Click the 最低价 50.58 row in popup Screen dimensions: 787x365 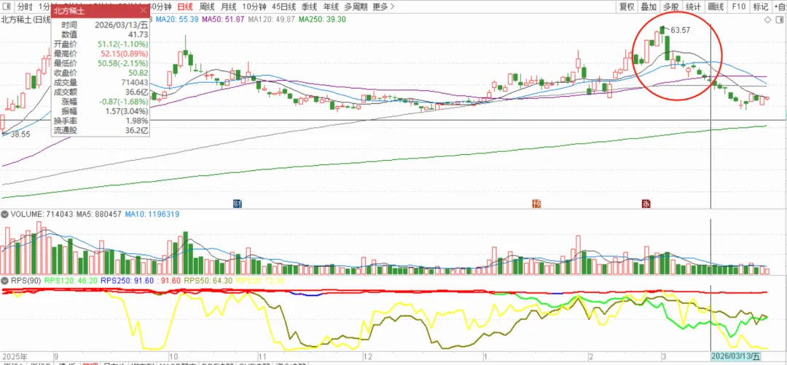[x=101, y=63]
